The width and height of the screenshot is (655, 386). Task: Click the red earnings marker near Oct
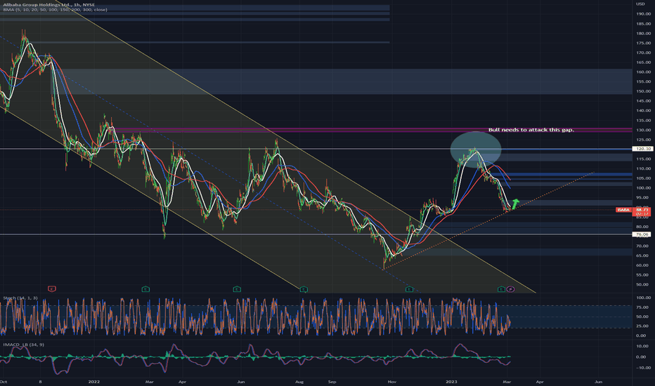click(52, 288)
